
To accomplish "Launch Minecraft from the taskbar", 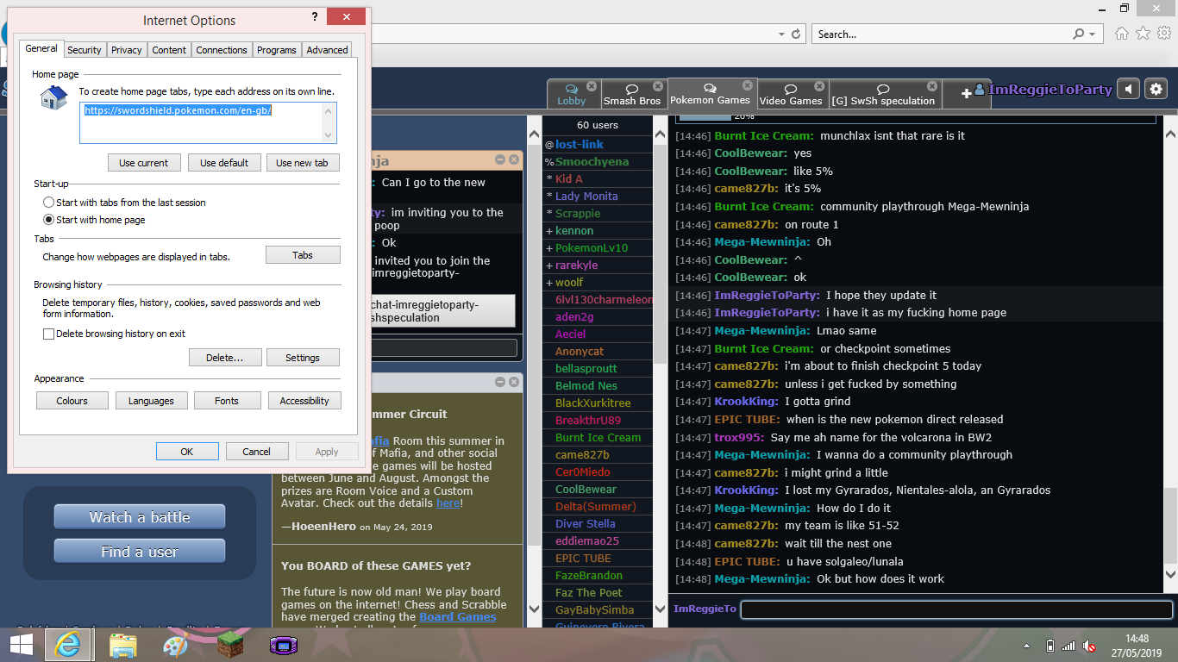I will click(x=229, y=645).
